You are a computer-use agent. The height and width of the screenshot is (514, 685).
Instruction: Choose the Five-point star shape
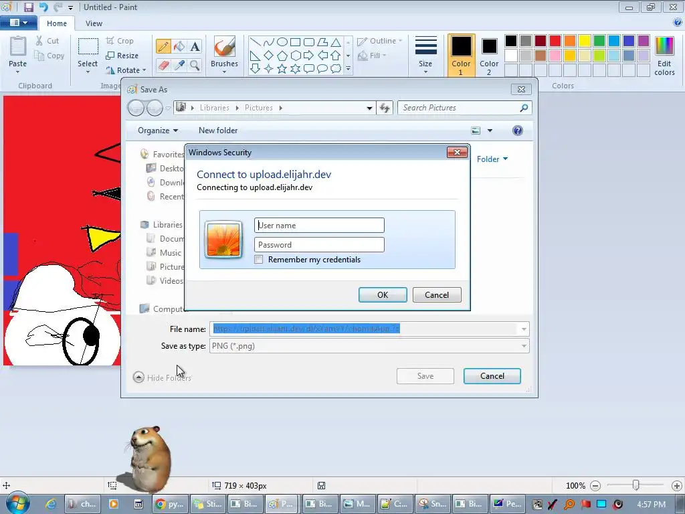(x=282, y=69)
